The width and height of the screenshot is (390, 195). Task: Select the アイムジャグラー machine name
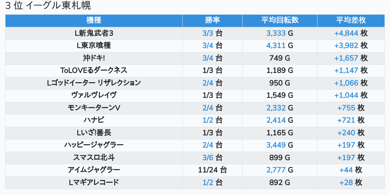(94, 170)
